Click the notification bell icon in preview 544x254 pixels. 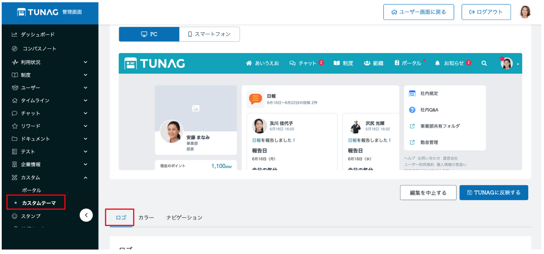coord(437,63)
